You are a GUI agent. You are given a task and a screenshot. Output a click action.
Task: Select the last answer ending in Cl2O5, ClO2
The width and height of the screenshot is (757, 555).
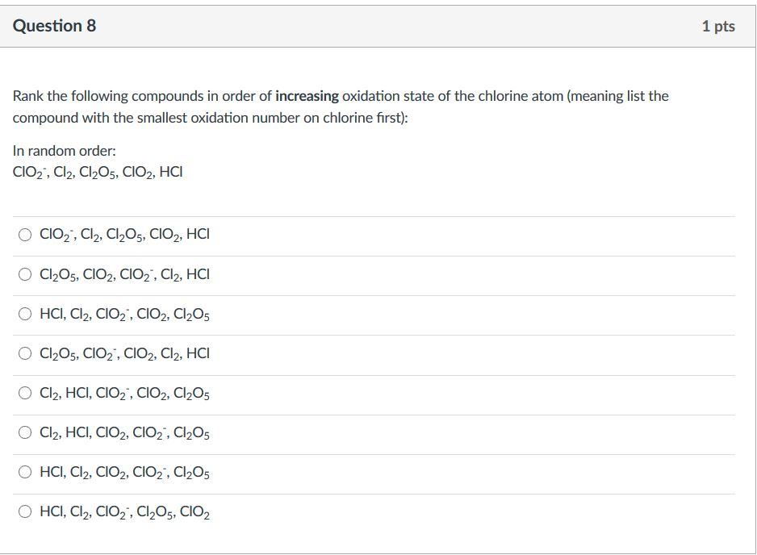coord(23,511)
